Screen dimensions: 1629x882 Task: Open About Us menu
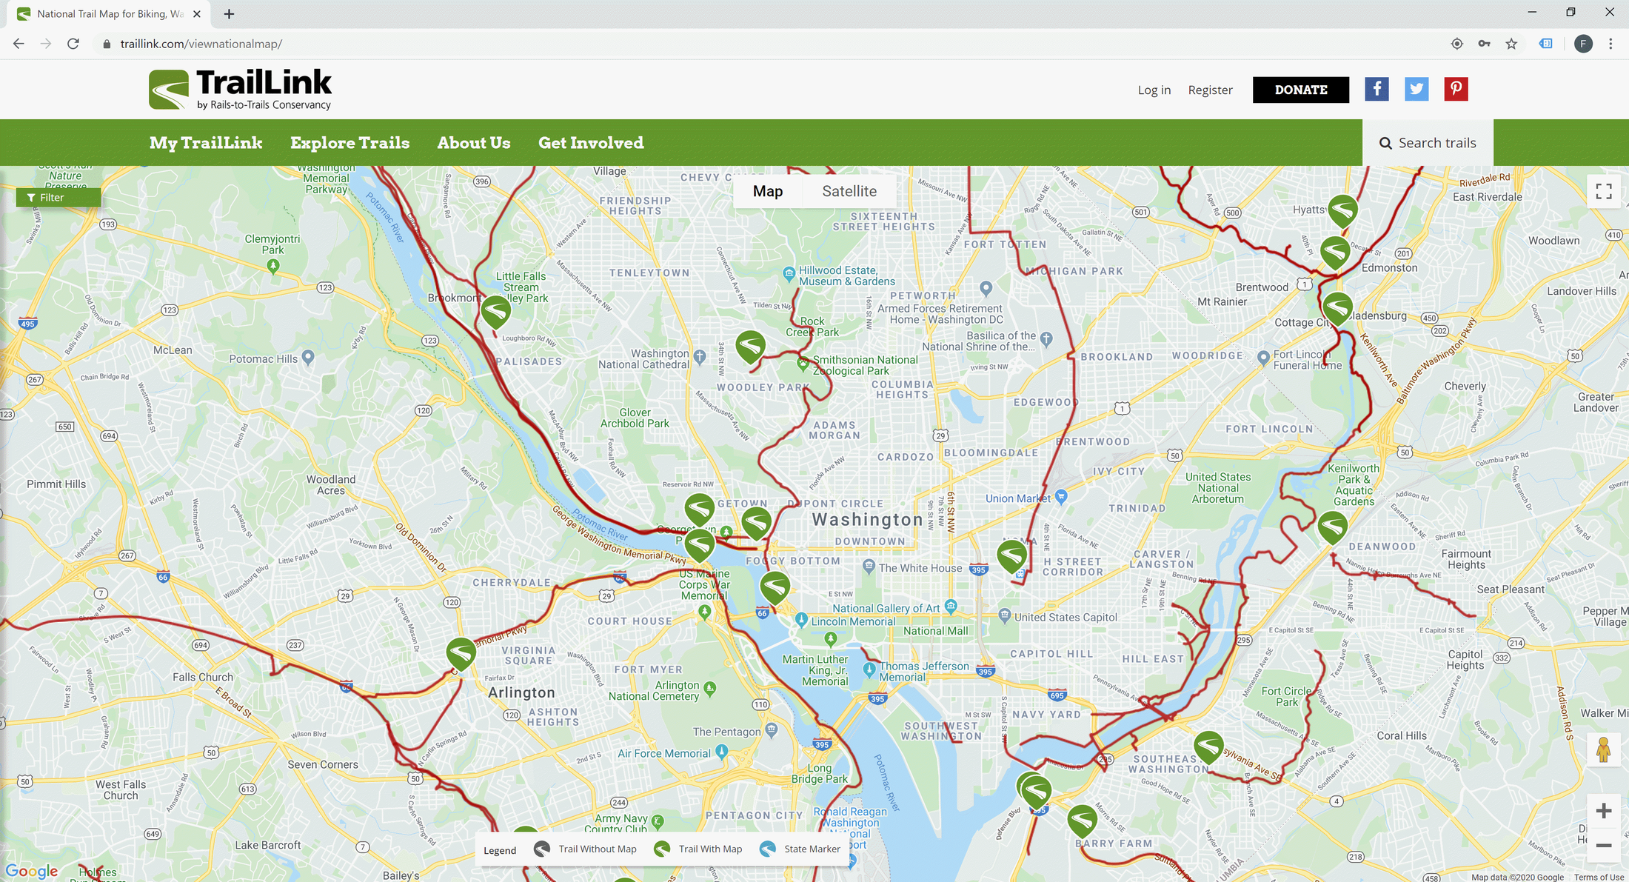[474, 142]
